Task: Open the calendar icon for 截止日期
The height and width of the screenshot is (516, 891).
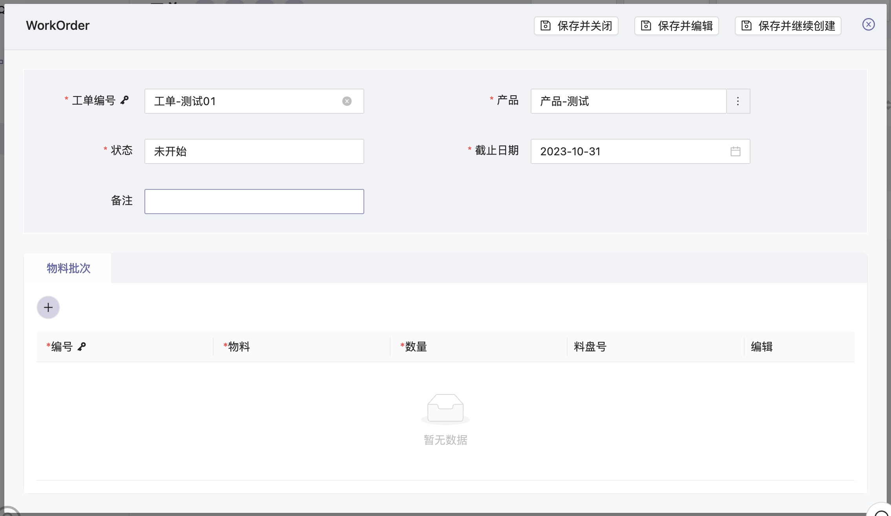Action: [x=735, y=151]
